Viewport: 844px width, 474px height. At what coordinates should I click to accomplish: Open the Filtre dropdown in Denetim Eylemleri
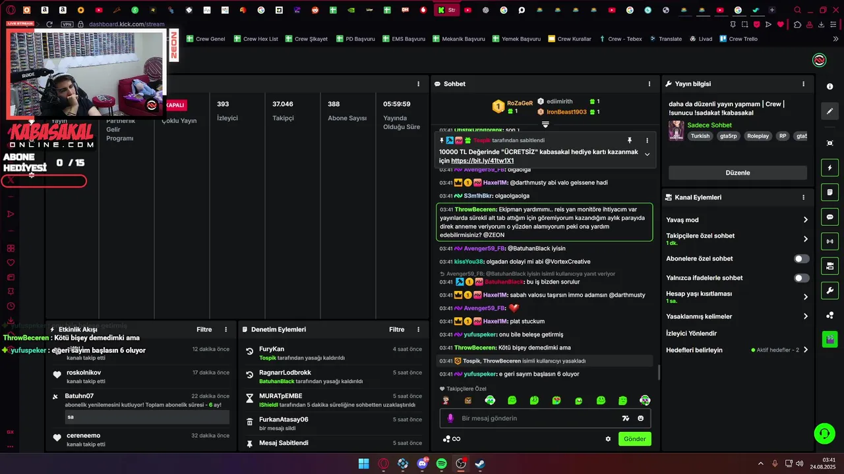[397, 329]
